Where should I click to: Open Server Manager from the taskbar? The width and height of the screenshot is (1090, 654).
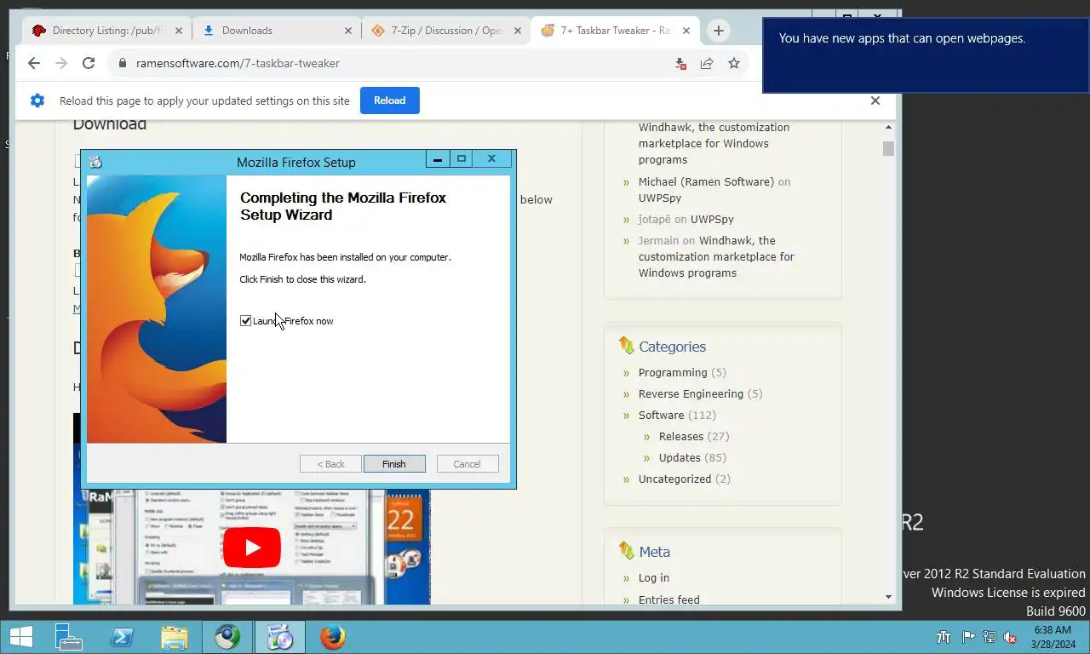pyautogui.click(x=68, y=637)
